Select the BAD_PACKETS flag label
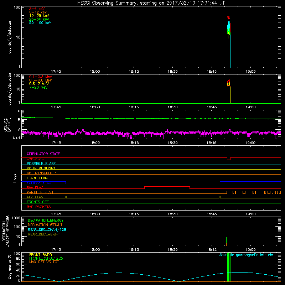 coord(39,207)
